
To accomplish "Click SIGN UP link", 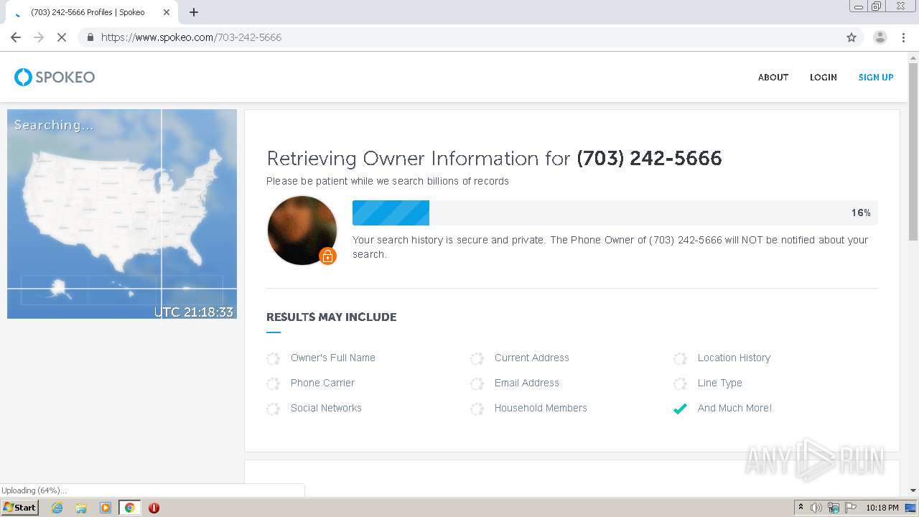I will 876,77.
